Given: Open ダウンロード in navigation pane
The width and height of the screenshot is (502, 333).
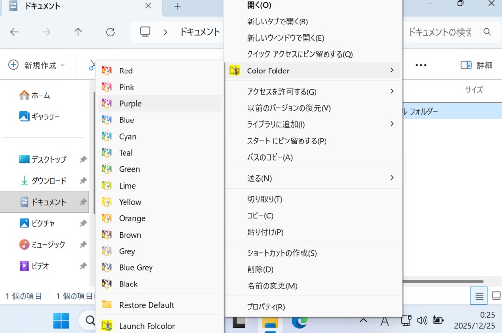Looking at the screenshot, I should pos(43,180).
